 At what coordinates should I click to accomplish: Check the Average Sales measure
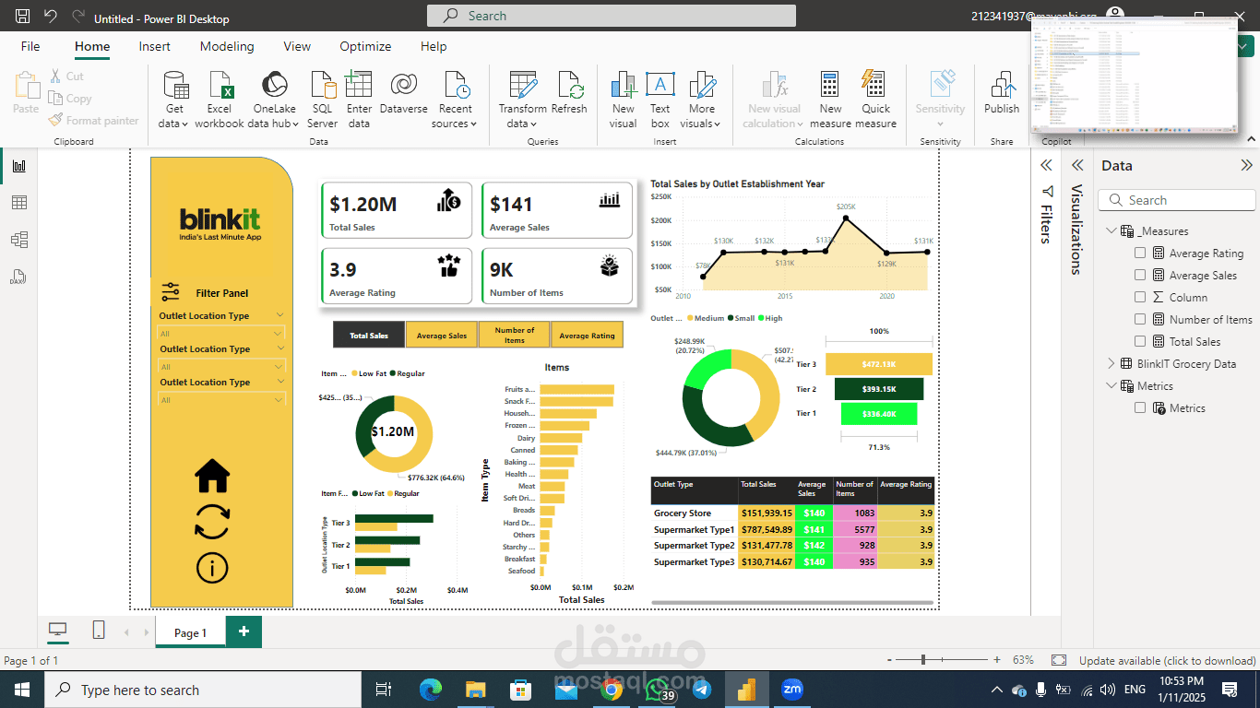[x=1141, y=275]
